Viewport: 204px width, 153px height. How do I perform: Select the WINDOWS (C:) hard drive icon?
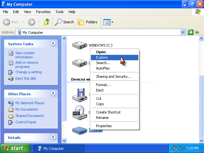coord(79,45)
